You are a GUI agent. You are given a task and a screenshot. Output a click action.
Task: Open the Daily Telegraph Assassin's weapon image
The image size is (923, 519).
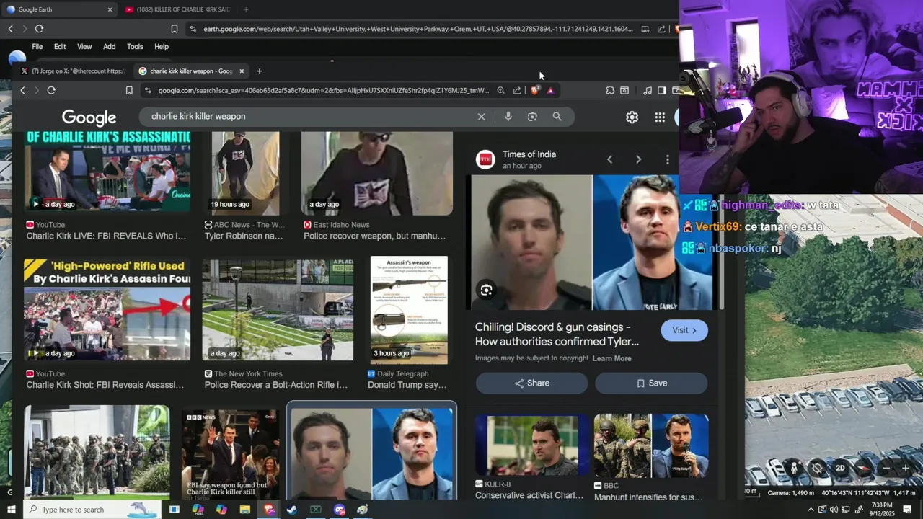pyautogui.click(x=409, y=310)
